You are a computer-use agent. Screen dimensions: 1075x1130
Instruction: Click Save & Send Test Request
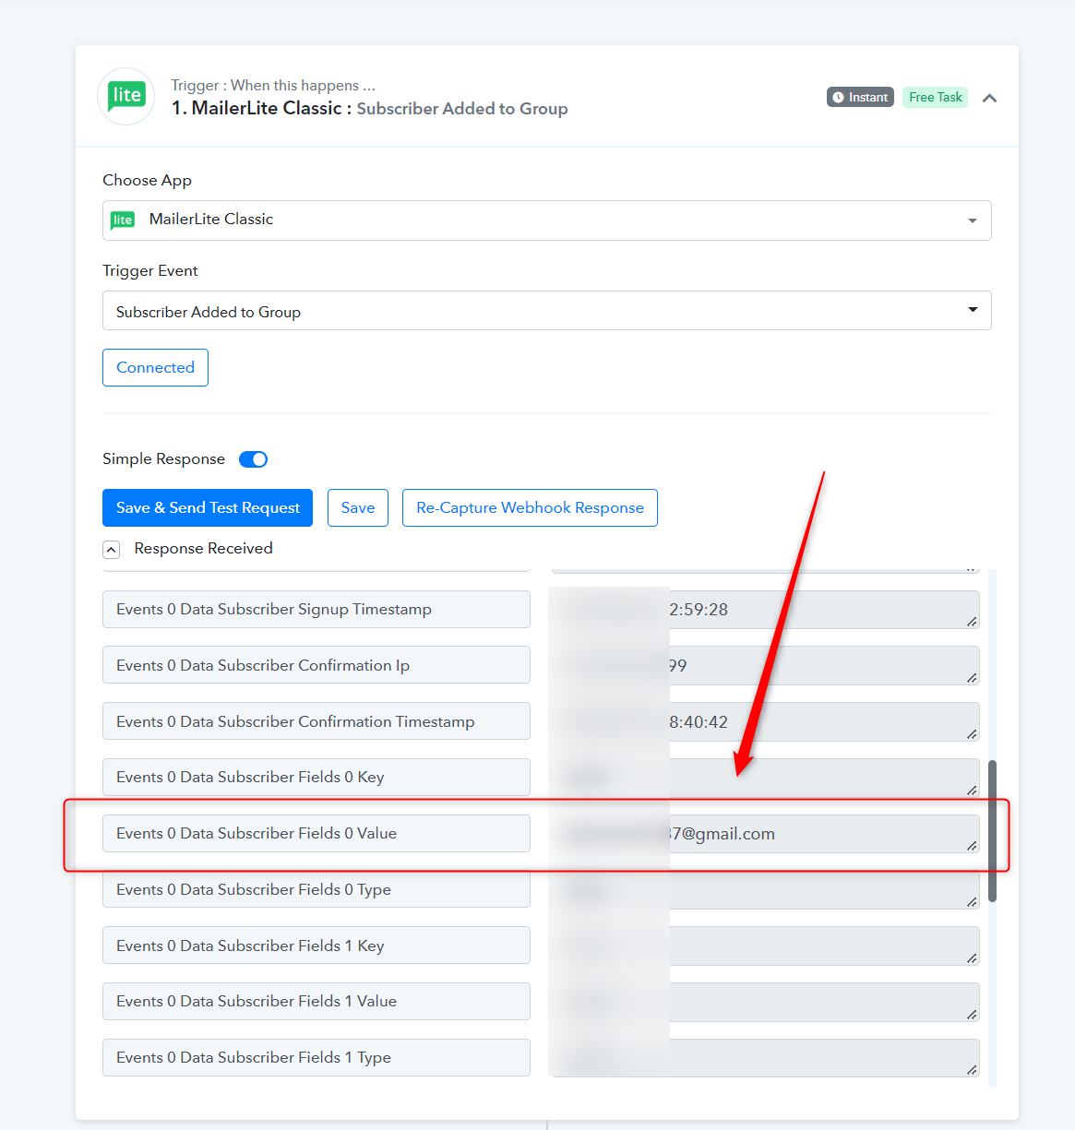tap(208, 507)
